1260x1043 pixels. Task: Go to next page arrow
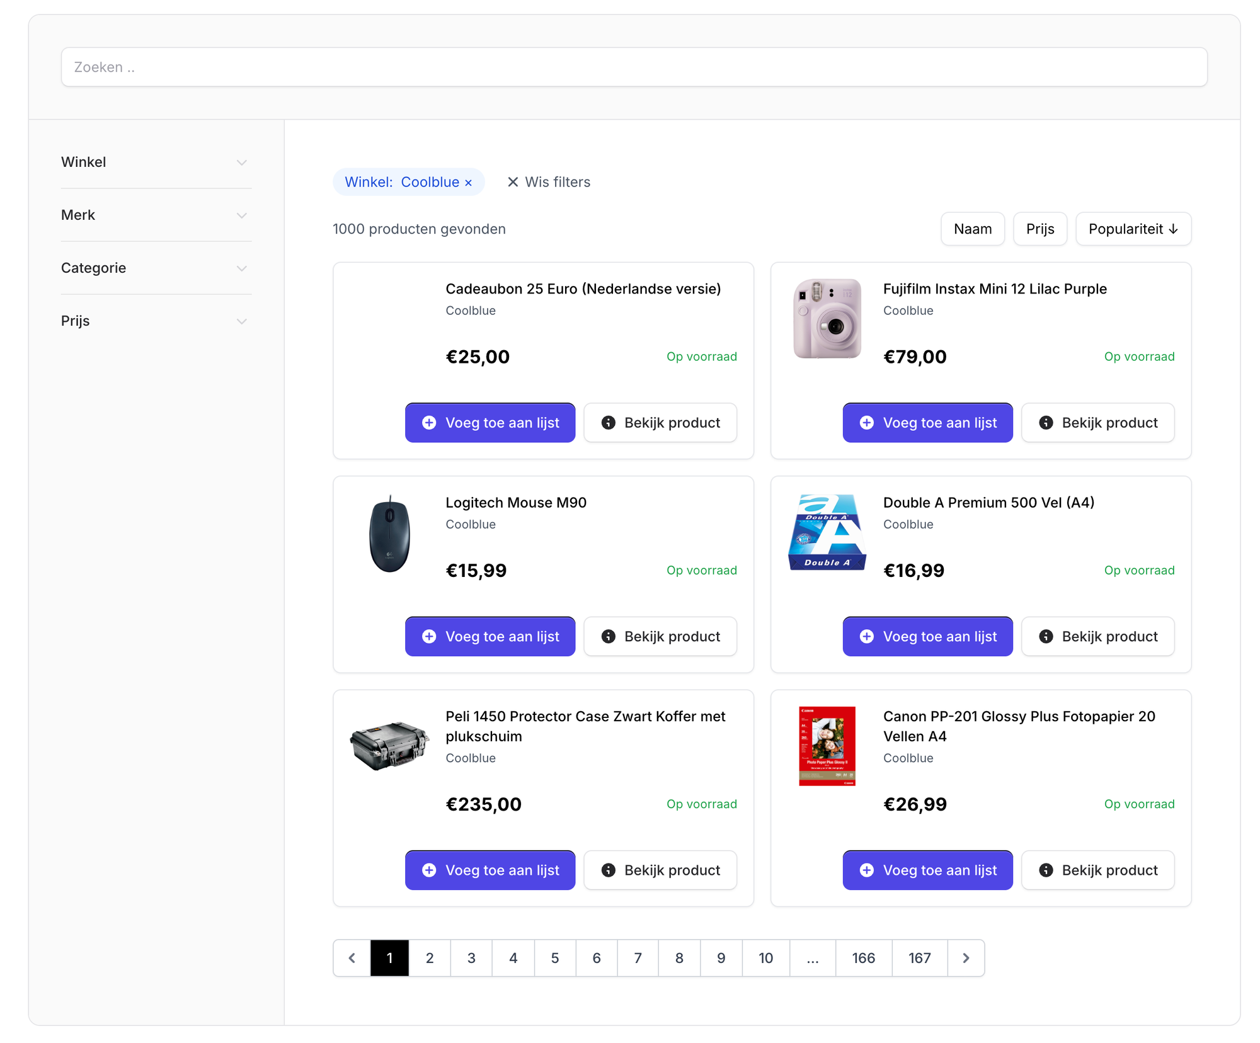(965, 958)
